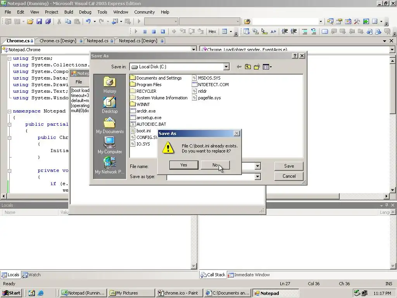This screenshot has width=397, height=298.
Task: Expand the File name dropdown arrow
Action: 257,166
